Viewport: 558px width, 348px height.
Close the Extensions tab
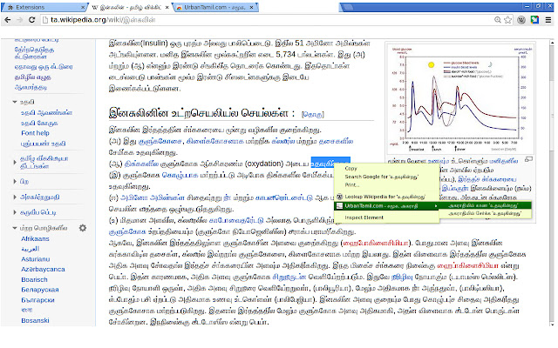click(x=83, y=7)
